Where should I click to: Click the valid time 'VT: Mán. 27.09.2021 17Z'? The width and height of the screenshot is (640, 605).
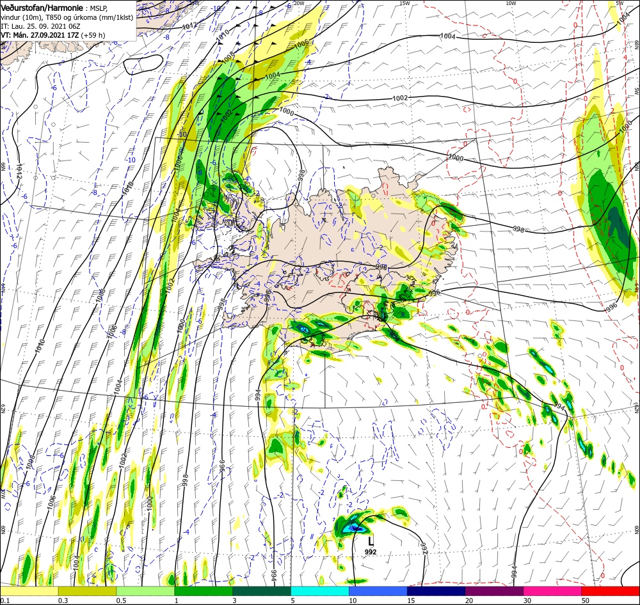pos(40,35)
